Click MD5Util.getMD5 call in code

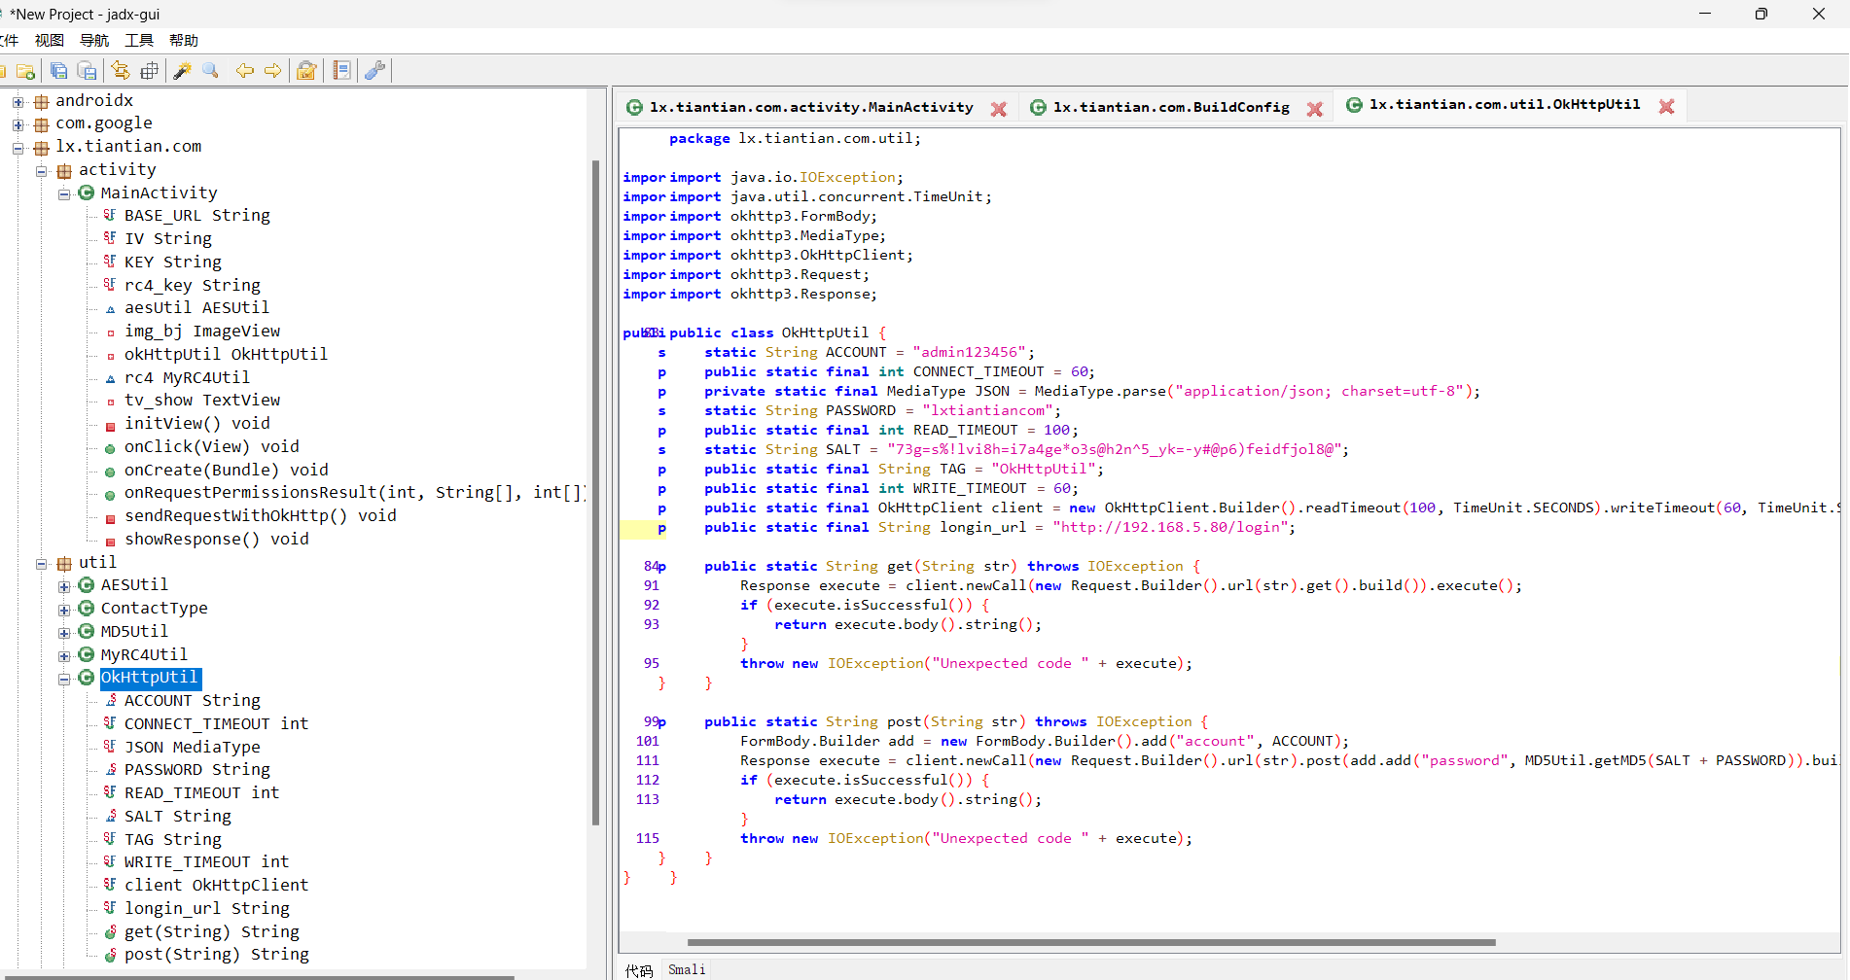pos(1586,760)
